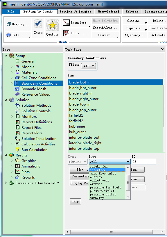Click the Edit... button
Viewport: 167px width, 237px height.
point(80,170)
